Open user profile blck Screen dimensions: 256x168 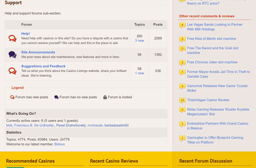9,125
